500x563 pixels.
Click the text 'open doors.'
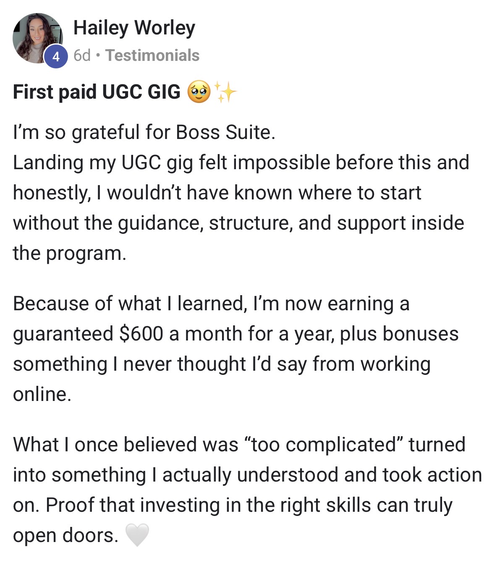click(x=66, y=535)
